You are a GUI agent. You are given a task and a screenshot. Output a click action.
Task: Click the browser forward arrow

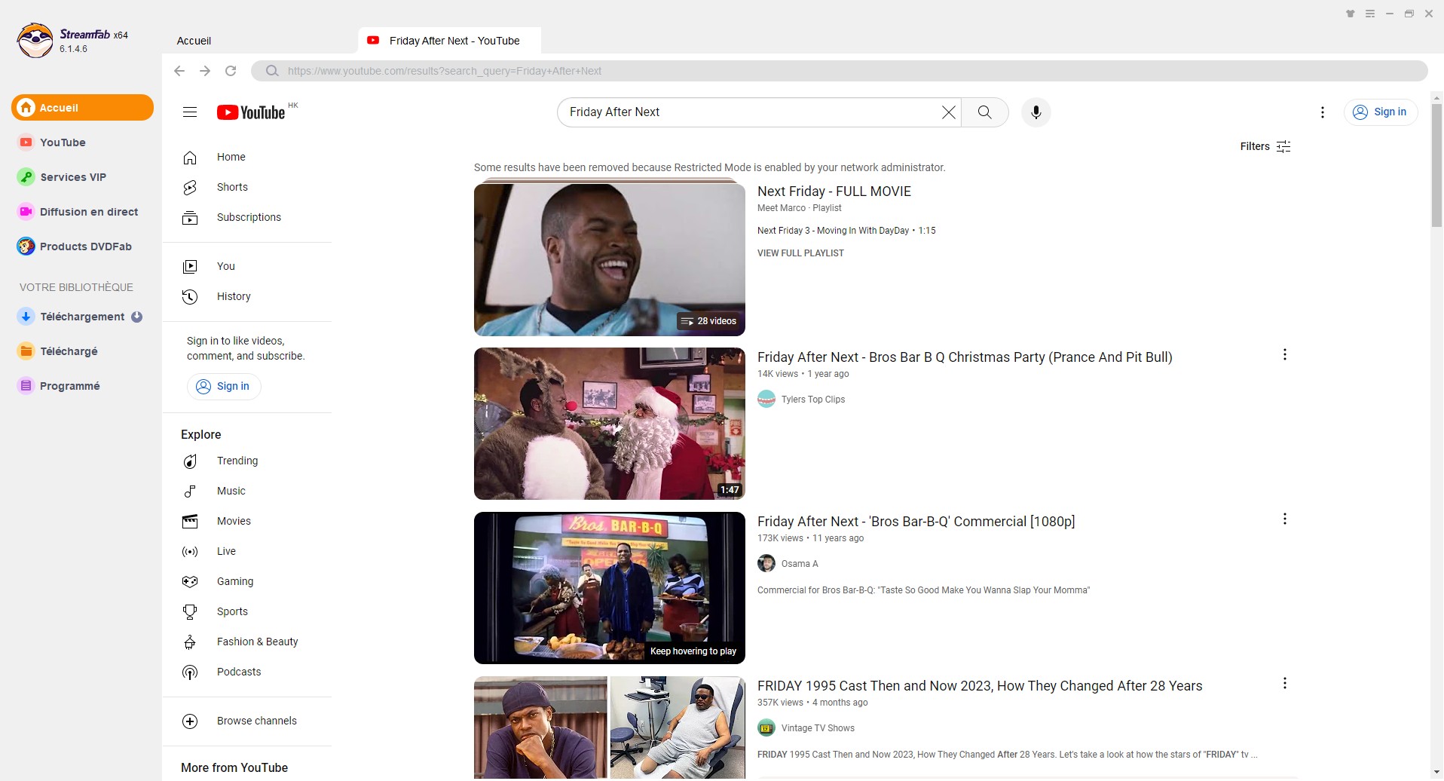click(205, 71)
